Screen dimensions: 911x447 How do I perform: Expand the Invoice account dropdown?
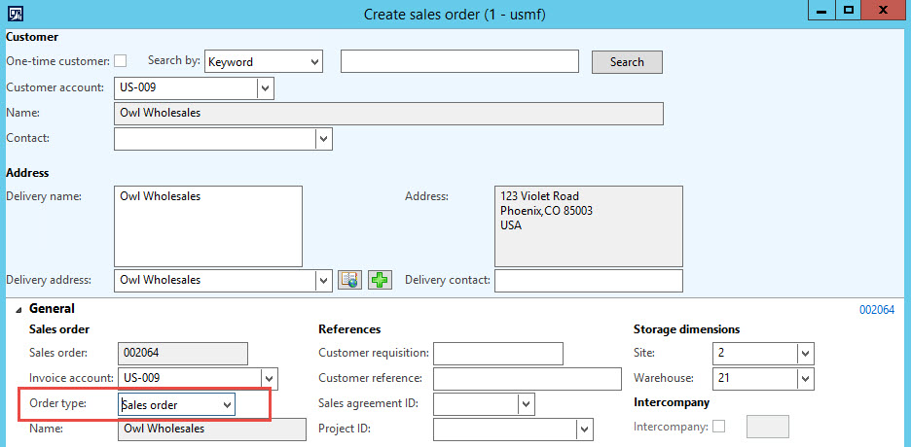(x=270, y=379)
